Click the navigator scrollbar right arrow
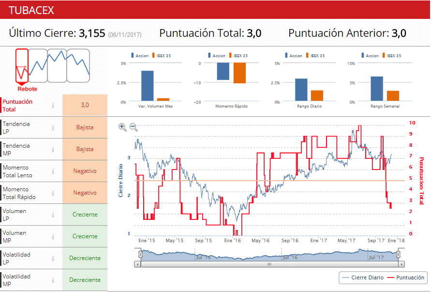 coord(401,264)
